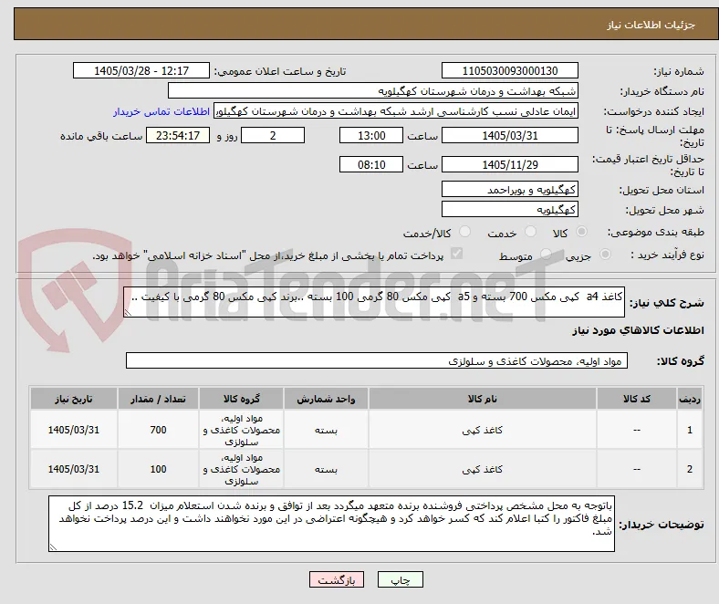Image resolution: width=719 pixels, height=604 pixels.
Task: Click the resize handle of buyer notes textarea
Action: (x=53, y=547)
